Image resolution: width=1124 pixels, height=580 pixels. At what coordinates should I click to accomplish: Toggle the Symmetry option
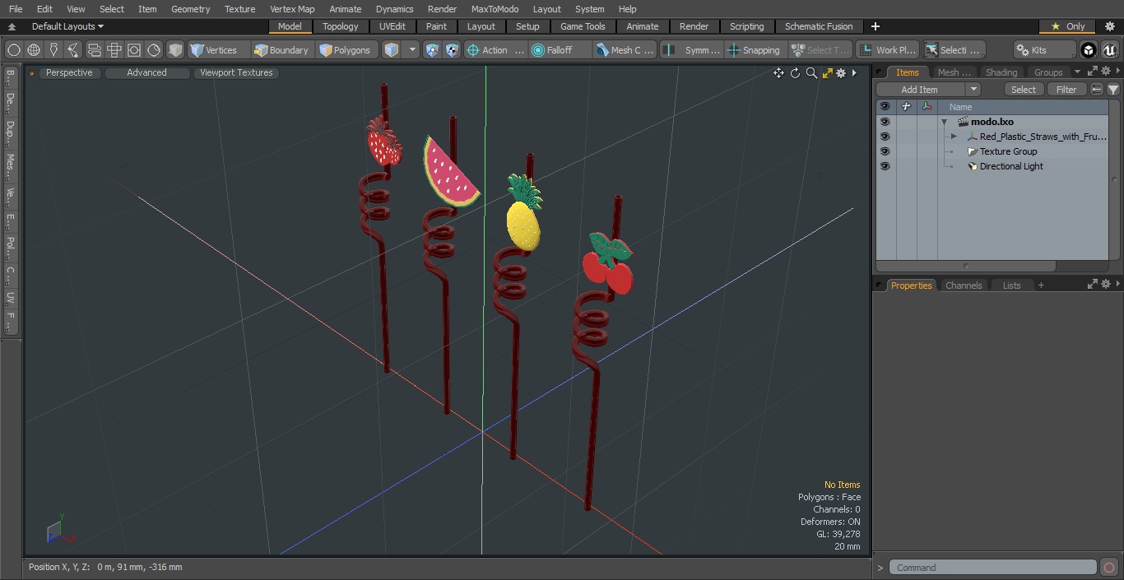click(x=692, y=50)
